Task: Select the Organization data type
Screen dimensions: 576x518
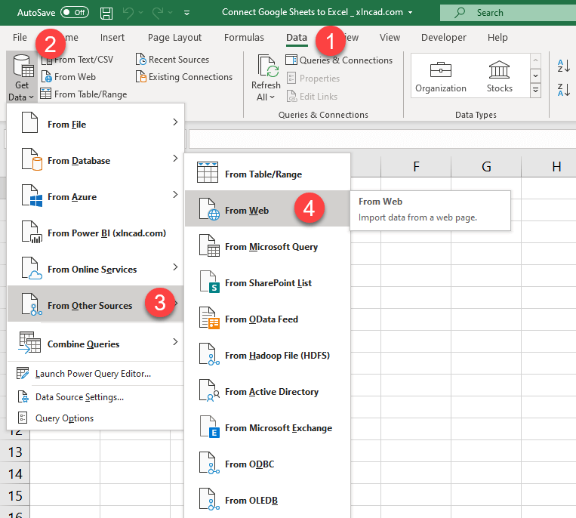Action: click(441, 78)
